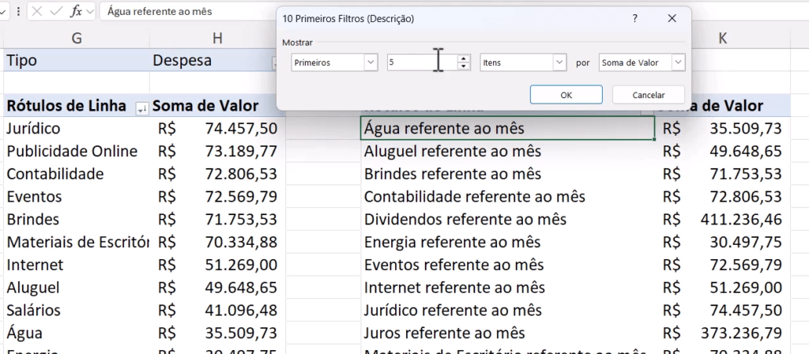Click the formula bar text Água referente ao mês
This screenshot has width=809, height=354.
(160, 11)
